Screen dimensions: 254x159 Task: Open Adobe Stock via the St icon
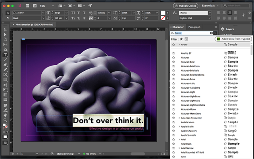click(34, 6)
